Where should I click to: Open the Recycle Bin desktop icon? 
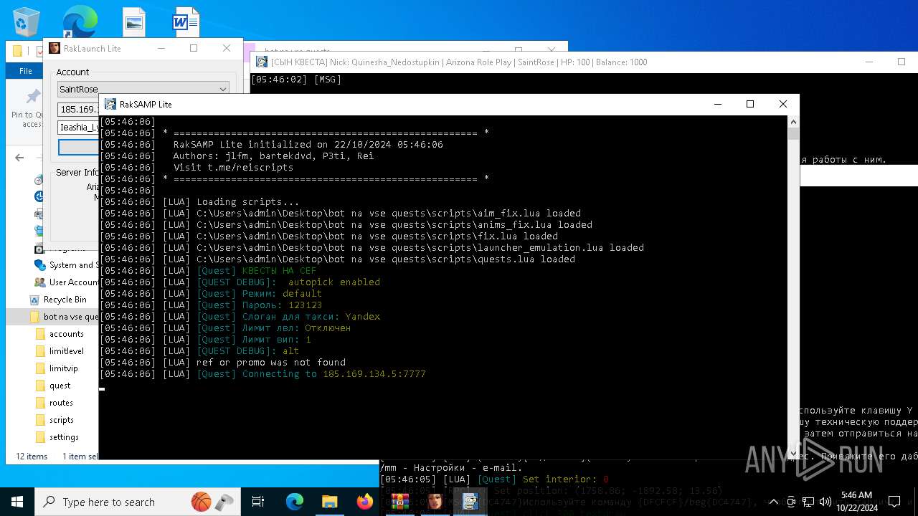coord(27,22)
